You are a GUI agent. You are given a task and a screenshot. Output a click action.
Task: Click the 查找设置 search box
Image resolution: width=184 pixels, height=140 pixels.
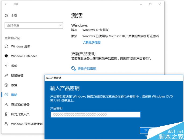(x=31, y=25)
